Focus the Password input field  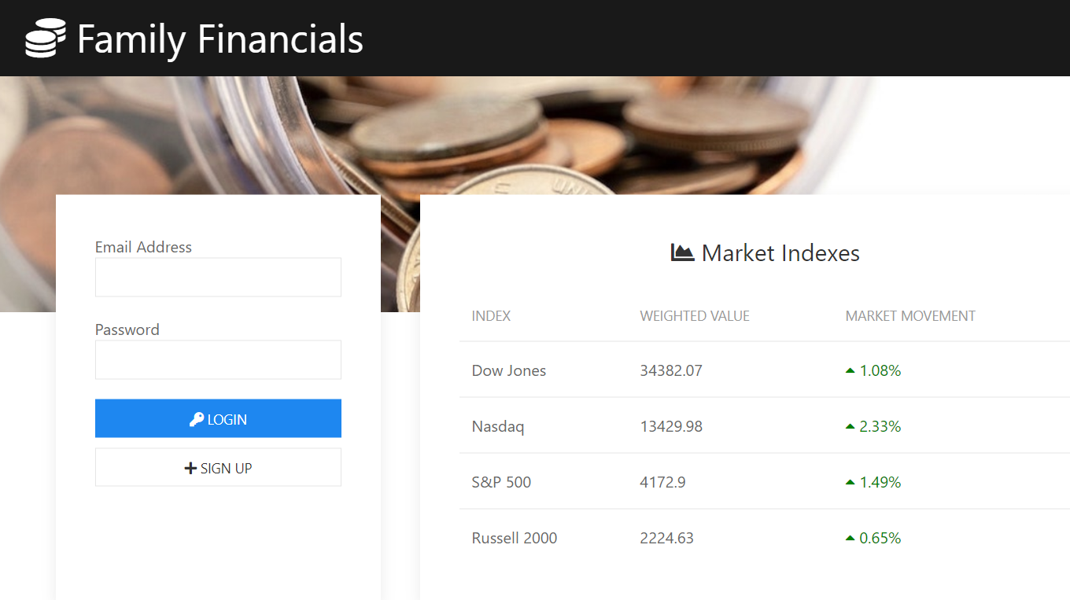click(218, 360)
